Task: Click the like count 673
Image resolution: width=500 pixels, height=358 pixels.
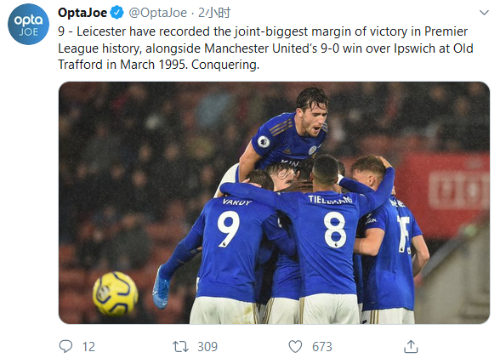Action: (x=321, y=347)
